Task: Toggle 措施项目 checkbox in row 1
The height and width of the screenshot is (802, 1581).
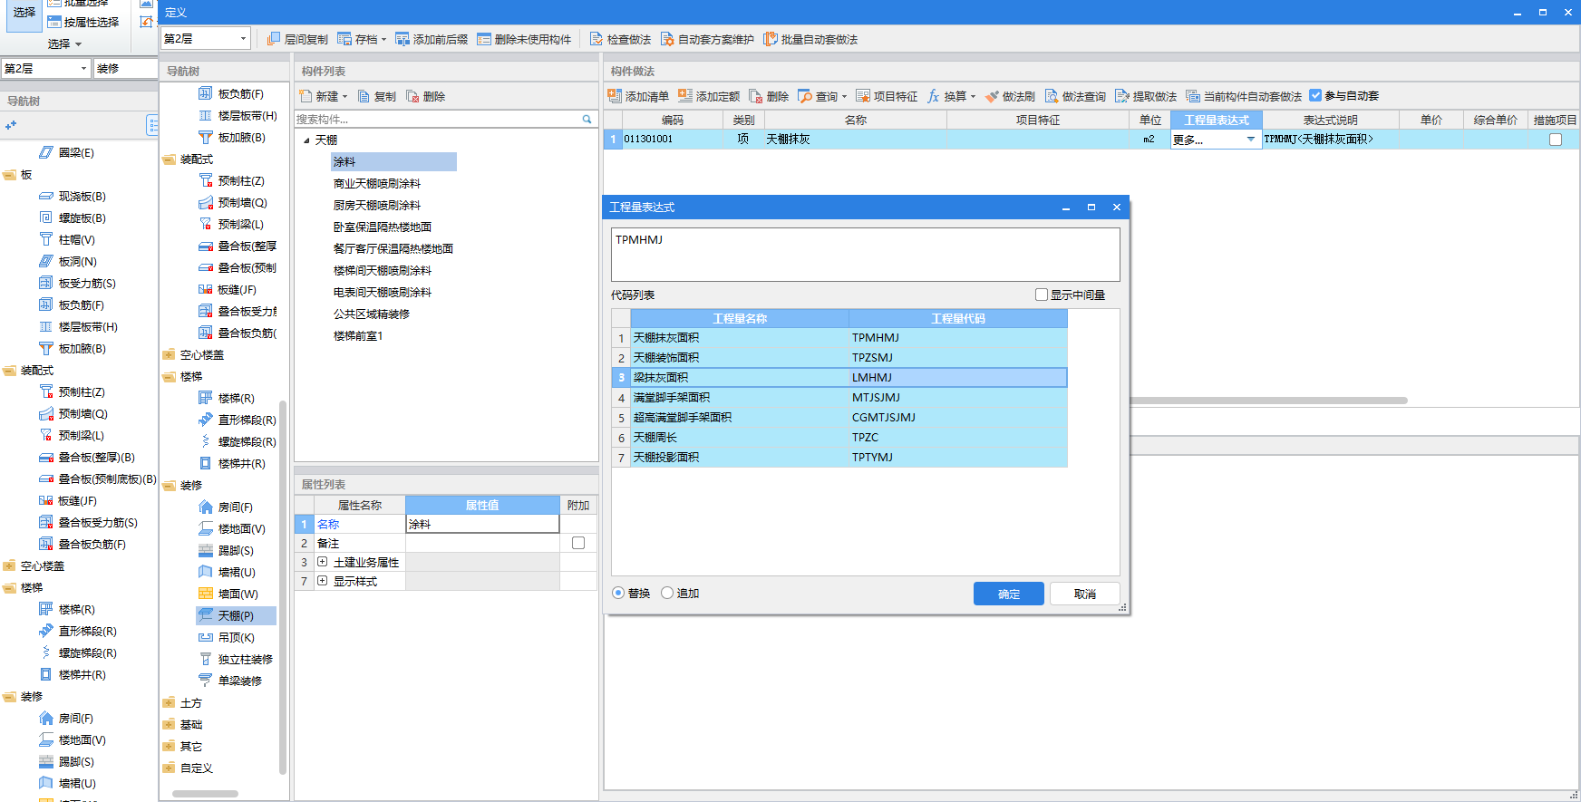Action: click(1556, 140)
